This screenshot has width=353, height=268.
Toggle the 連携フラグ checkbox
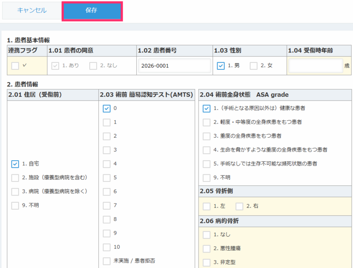pos(15,66)
